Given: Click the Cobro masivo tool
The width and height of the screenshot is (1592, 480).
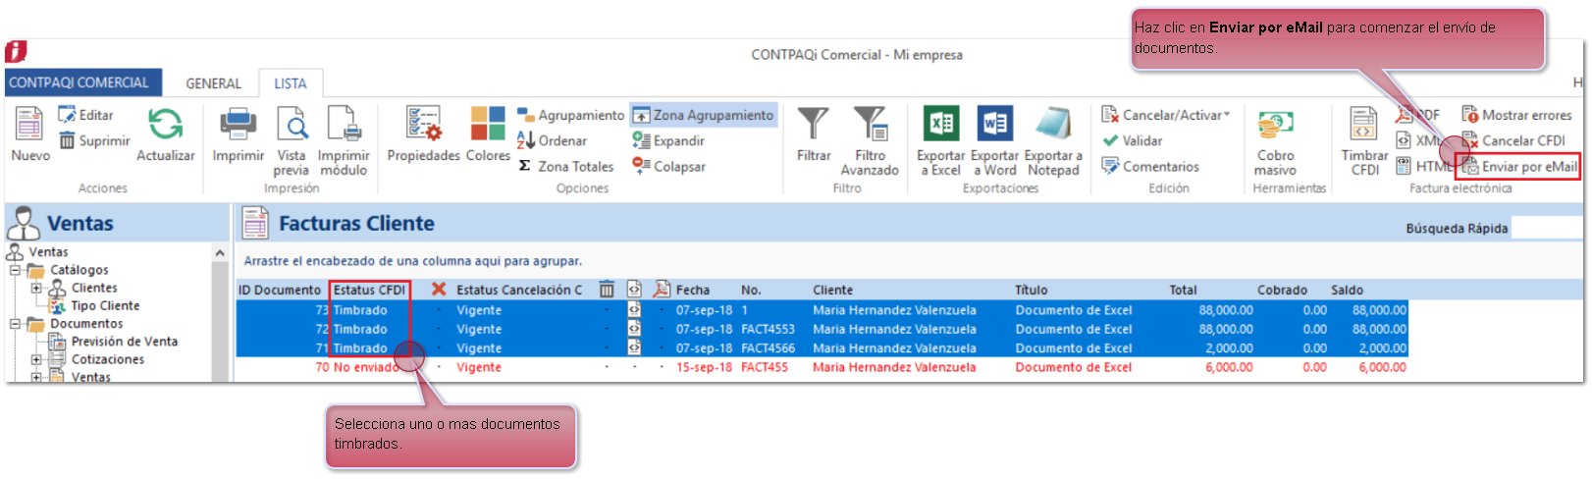Looking at the screenshot, I should coord(1275,142).
